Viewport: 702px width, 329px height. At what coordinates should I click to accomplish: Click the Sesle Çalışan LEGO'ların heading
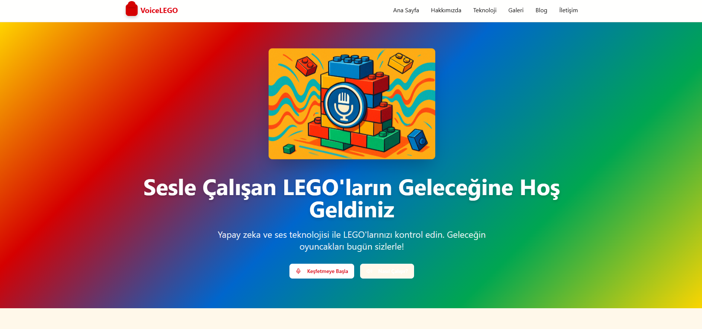click(352, 198)
